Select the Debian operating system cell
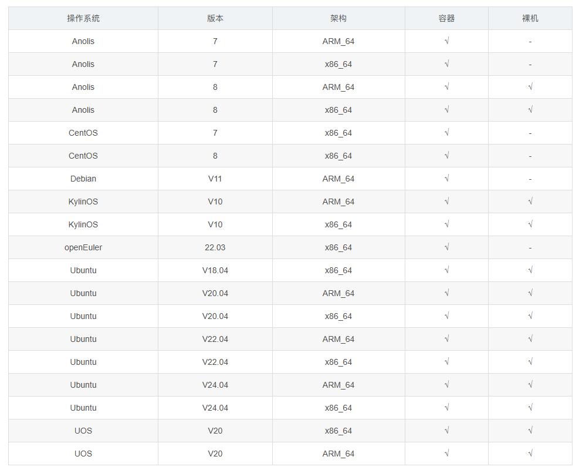The height and width of the screenshot is (470, 579). pyautogui.click(x=83, y=179)
